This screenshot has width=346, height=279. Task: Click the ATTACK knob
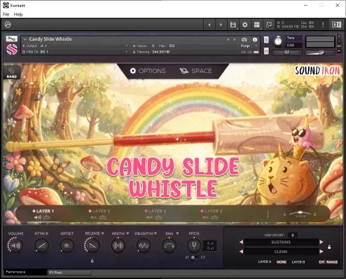(41, 245)
